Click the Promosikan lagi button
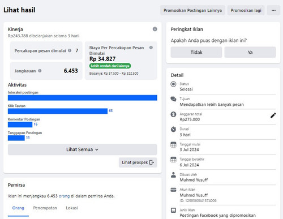This screenshot has height=219, width=283. [246, 10]
